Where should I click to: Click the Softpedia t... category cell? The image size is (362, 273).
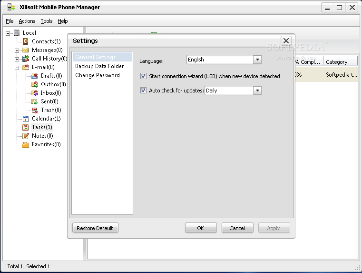coord(341,75)
